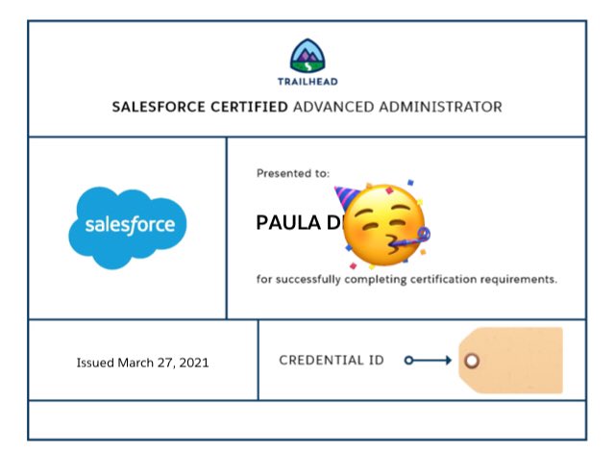This screenshot has width=615, height=453.
Task: Click 'for successfully completing certification requirements.' text
Action: click(x=406, y=280)
